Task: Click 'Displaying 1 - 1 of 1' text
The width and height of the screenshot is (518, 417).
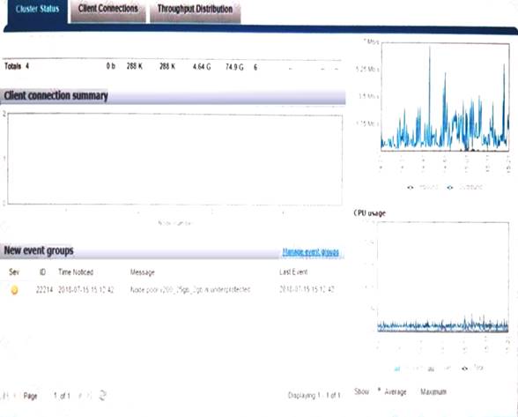Action: point(314,395)
